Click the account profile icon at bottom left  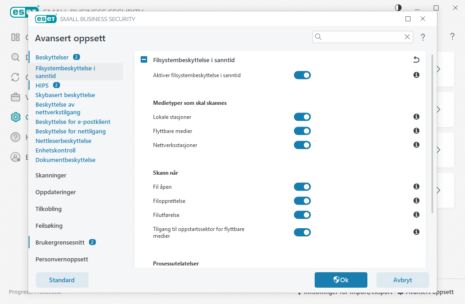[x=15, y=157]
